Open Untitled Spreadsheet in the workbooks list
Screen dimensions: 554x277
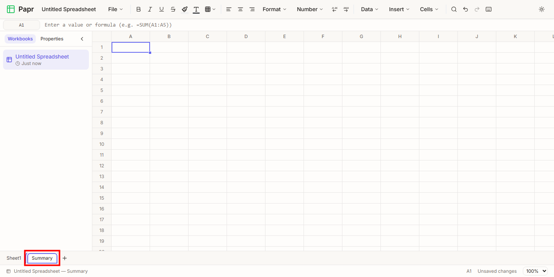coord(46,60)
